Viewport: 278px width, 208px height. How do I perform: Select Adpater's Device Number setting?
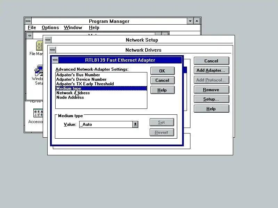click(101, 79)
